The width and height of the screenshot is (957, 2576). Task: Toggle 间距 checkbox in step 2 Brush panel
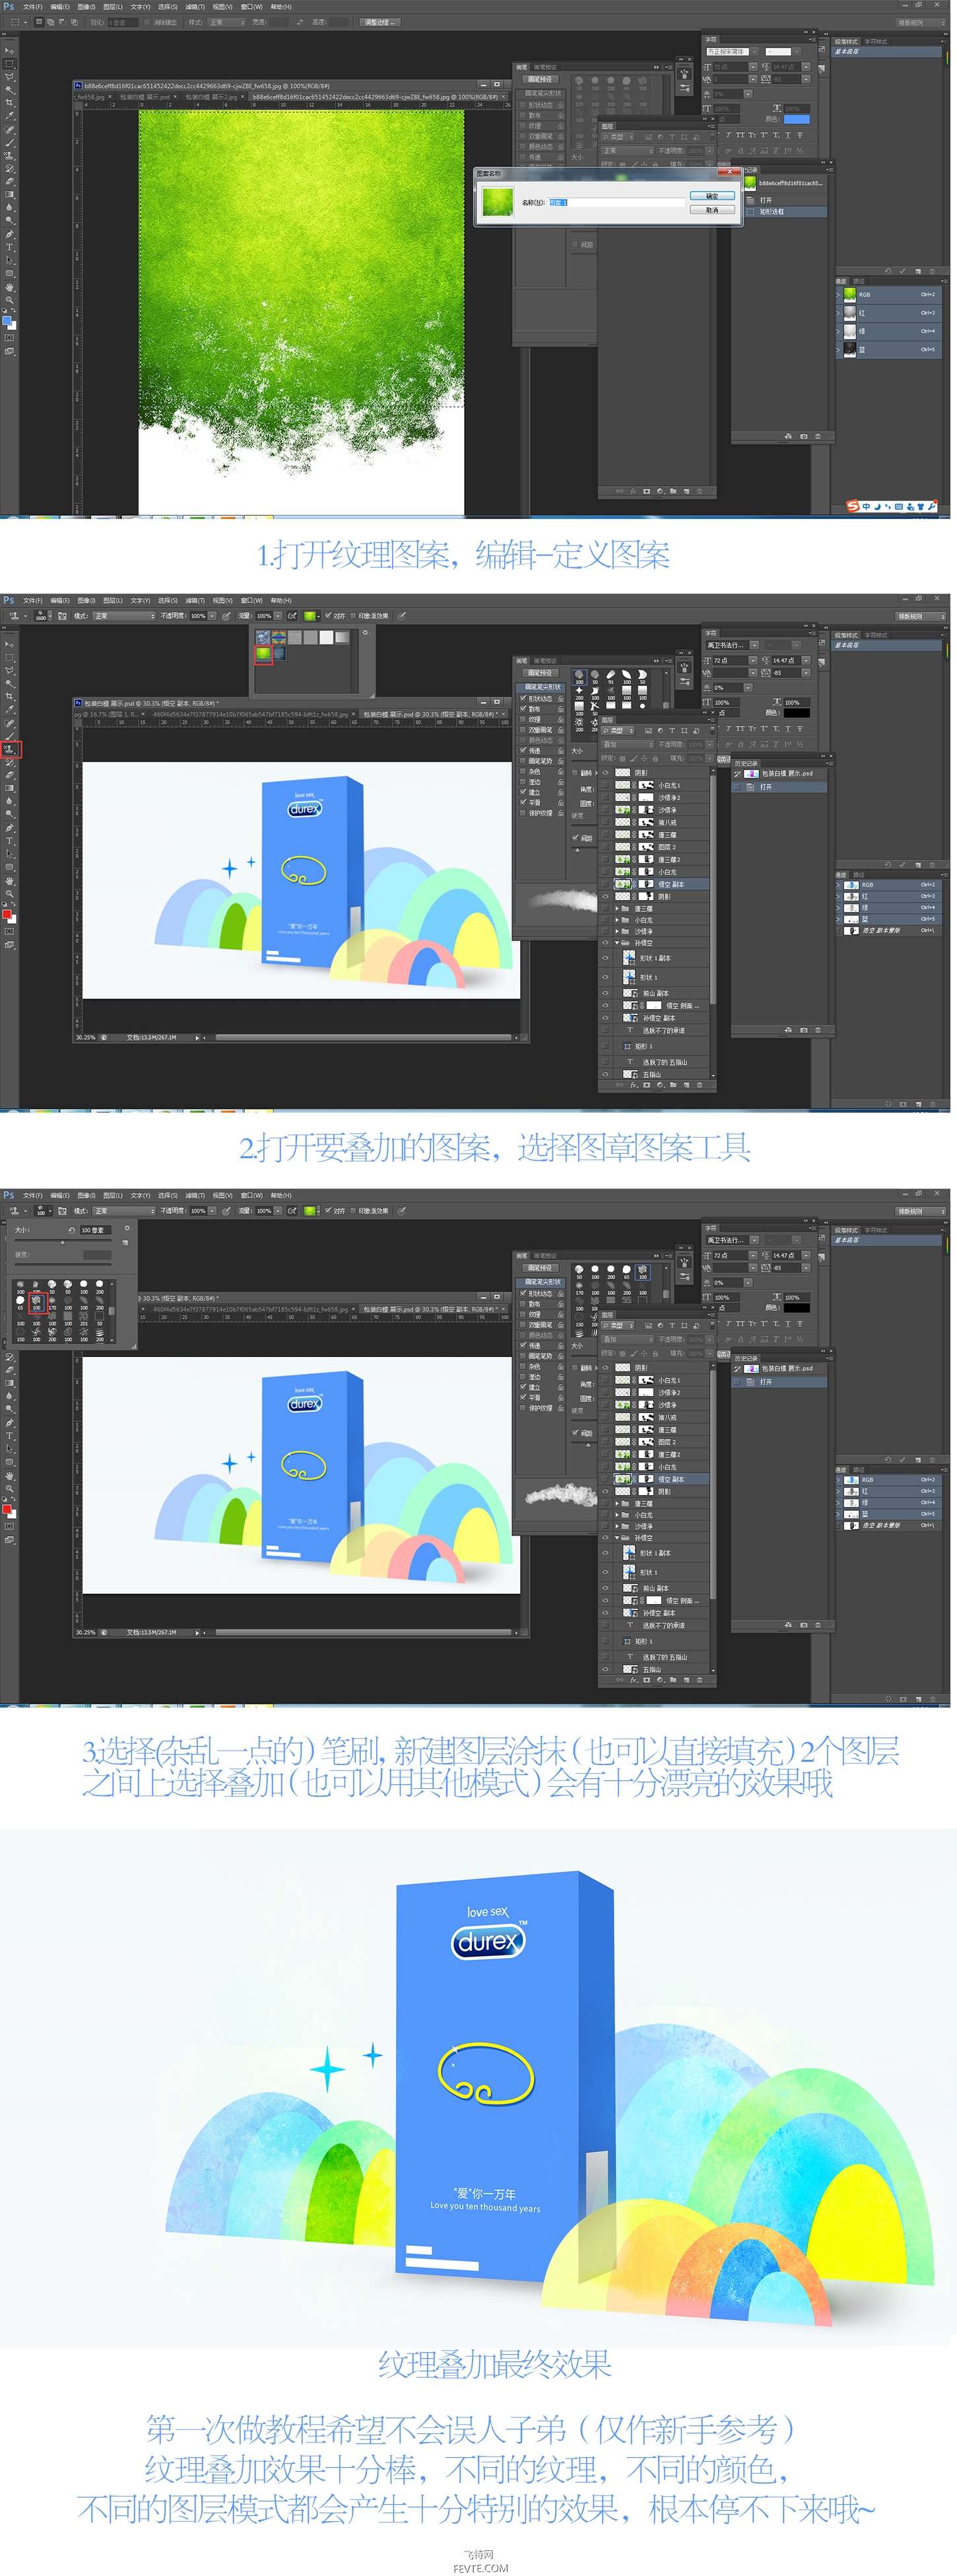tap(575, 838)
